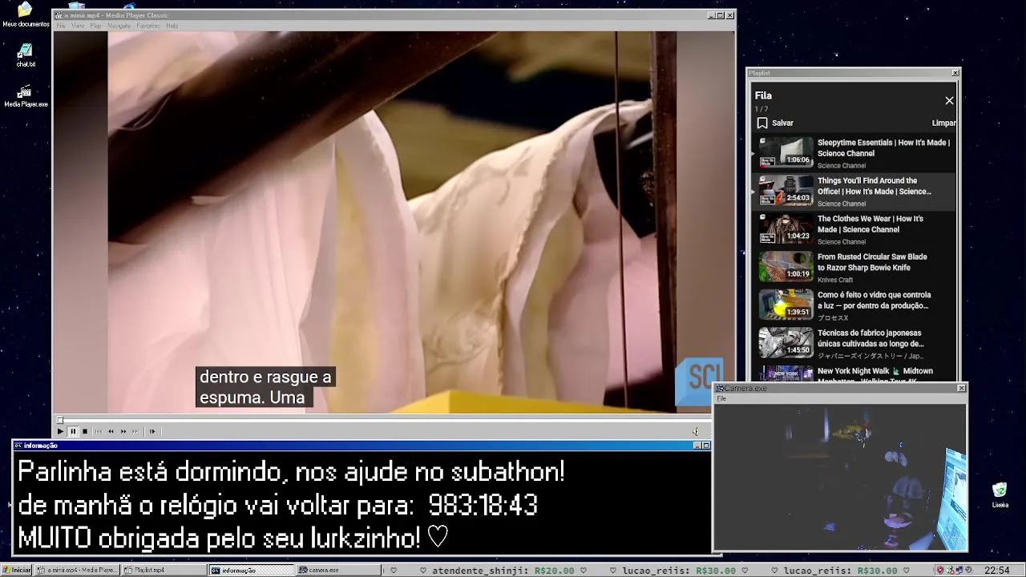1026x577 pixels.
Task: Switch to Playlist.mp4 taskbar button
Action: (164, 570)
